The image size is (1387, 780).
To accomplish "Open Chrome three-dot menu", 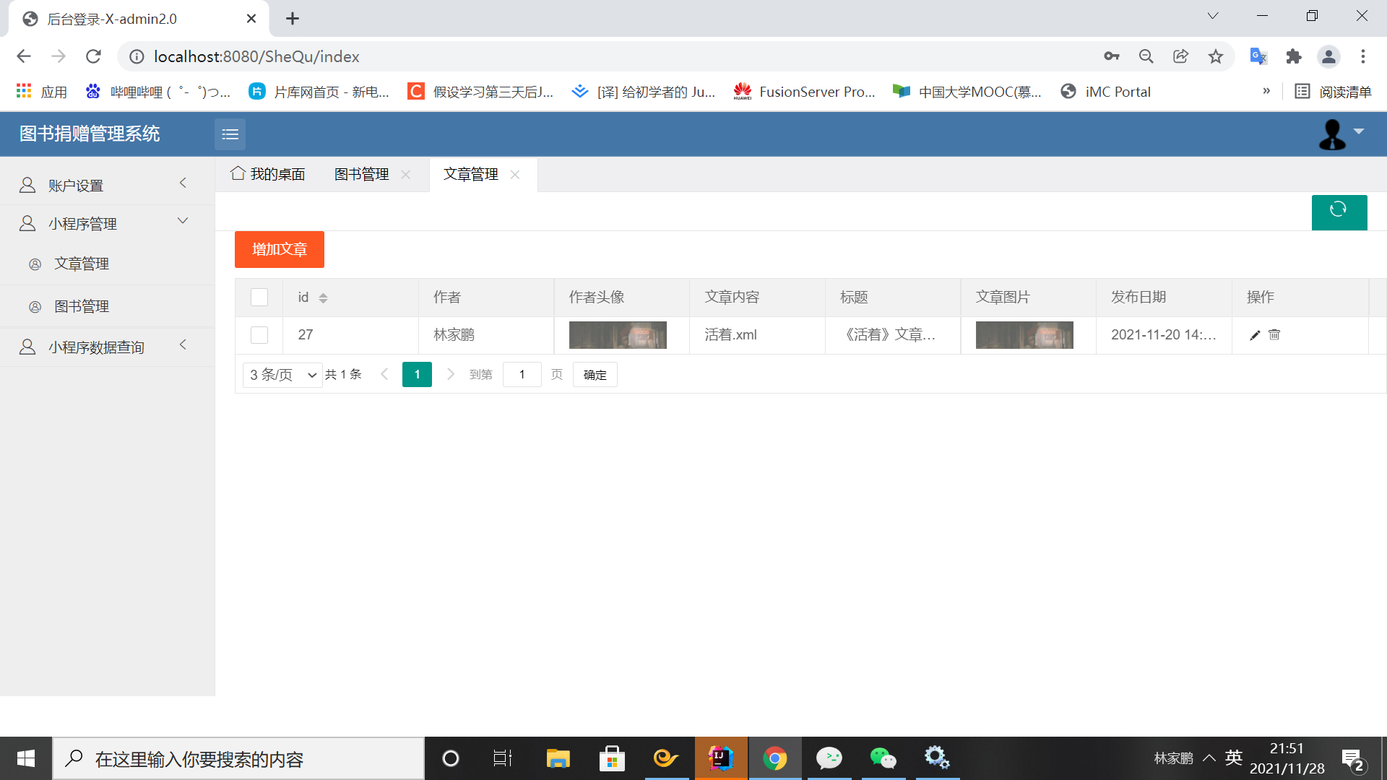I will coord(1363,56).
